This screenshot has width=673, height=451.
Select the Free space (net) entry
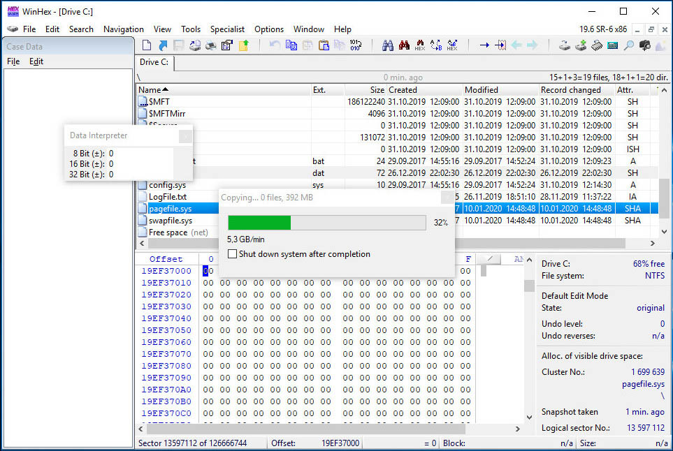(x=178, y=232)
